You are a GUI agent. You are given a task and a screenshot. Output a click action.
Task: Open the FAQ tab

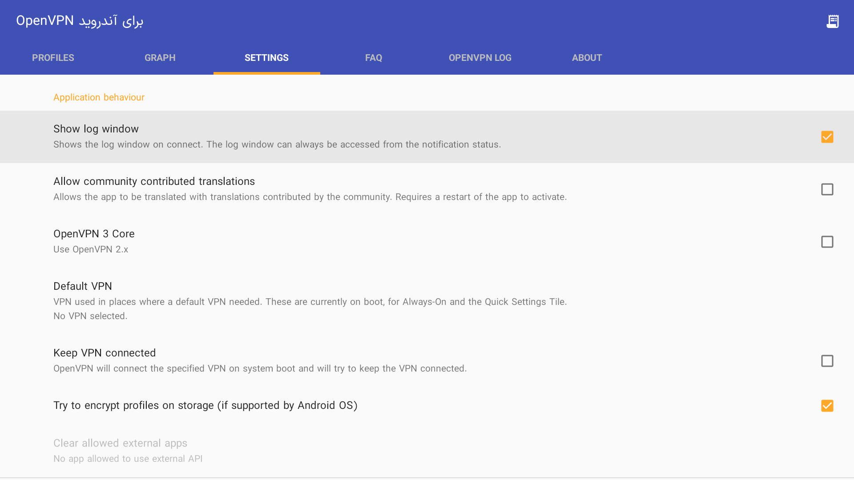(x=374, y=58)
